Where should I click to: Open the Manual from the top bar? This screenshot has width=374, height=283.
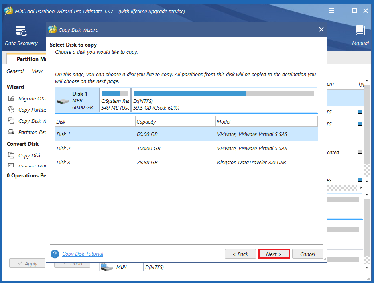tap(360, 34)
